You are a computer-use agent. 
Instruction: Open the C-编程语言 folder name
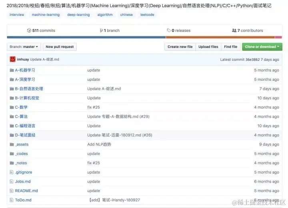pyautogui.click(x=25, y=126)
